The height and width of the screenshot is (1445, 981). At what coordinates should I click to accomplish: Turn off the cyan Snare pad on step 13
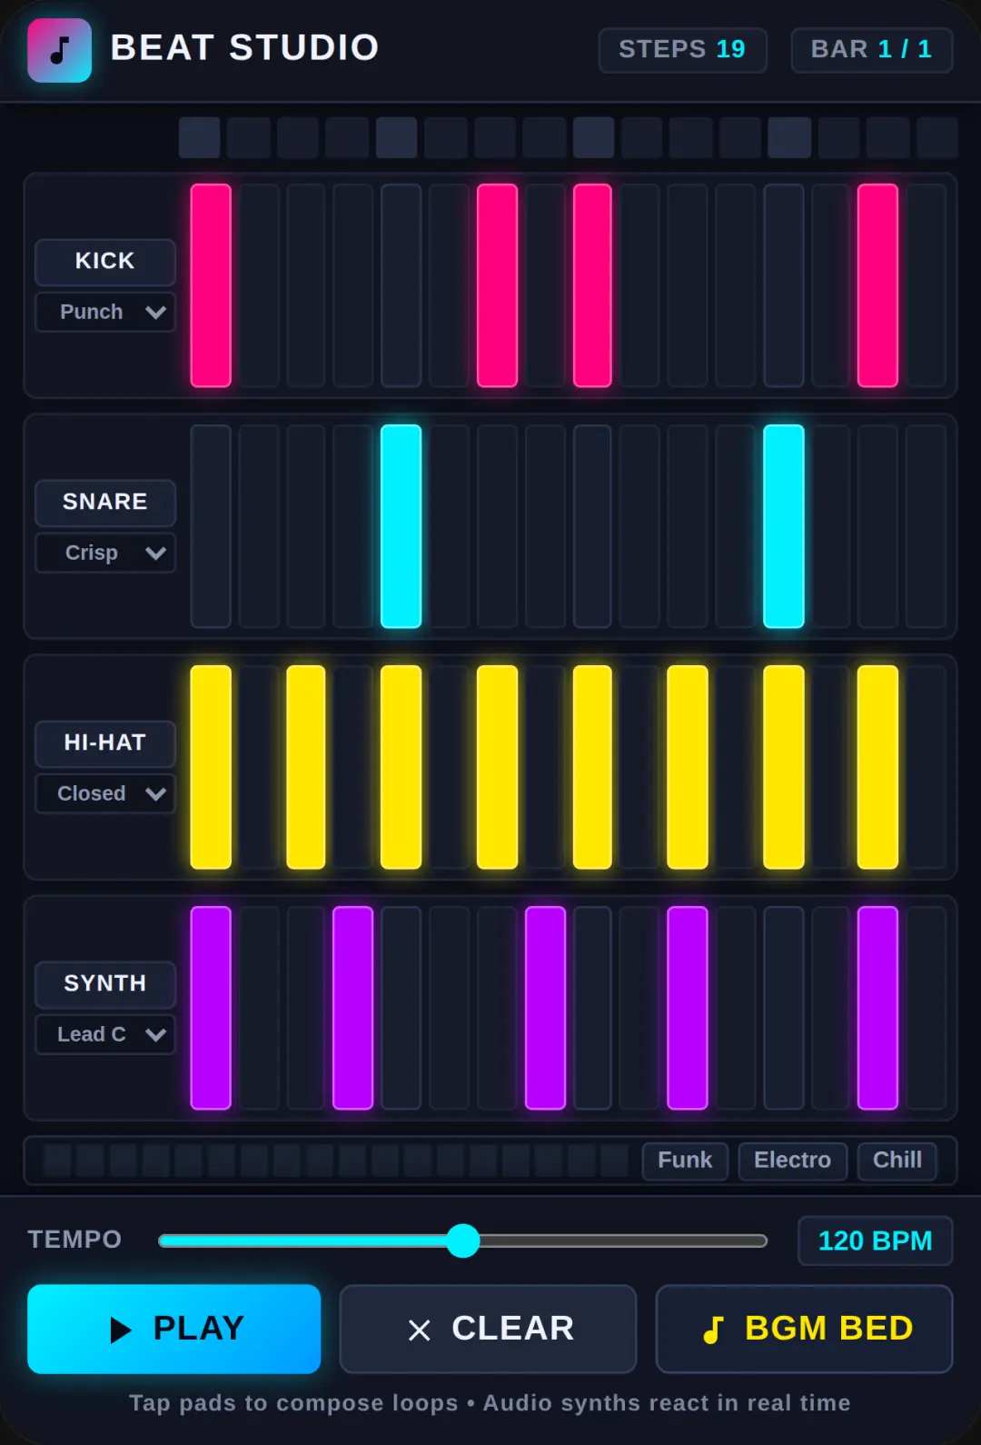(783, 526)
